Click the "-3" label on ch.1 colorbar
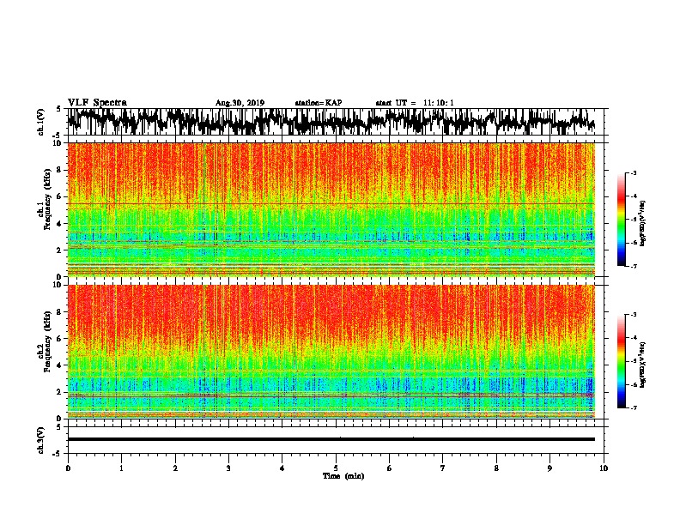This screenshot has width=680, height=525. pyautogui.click(x=633, y=173)
